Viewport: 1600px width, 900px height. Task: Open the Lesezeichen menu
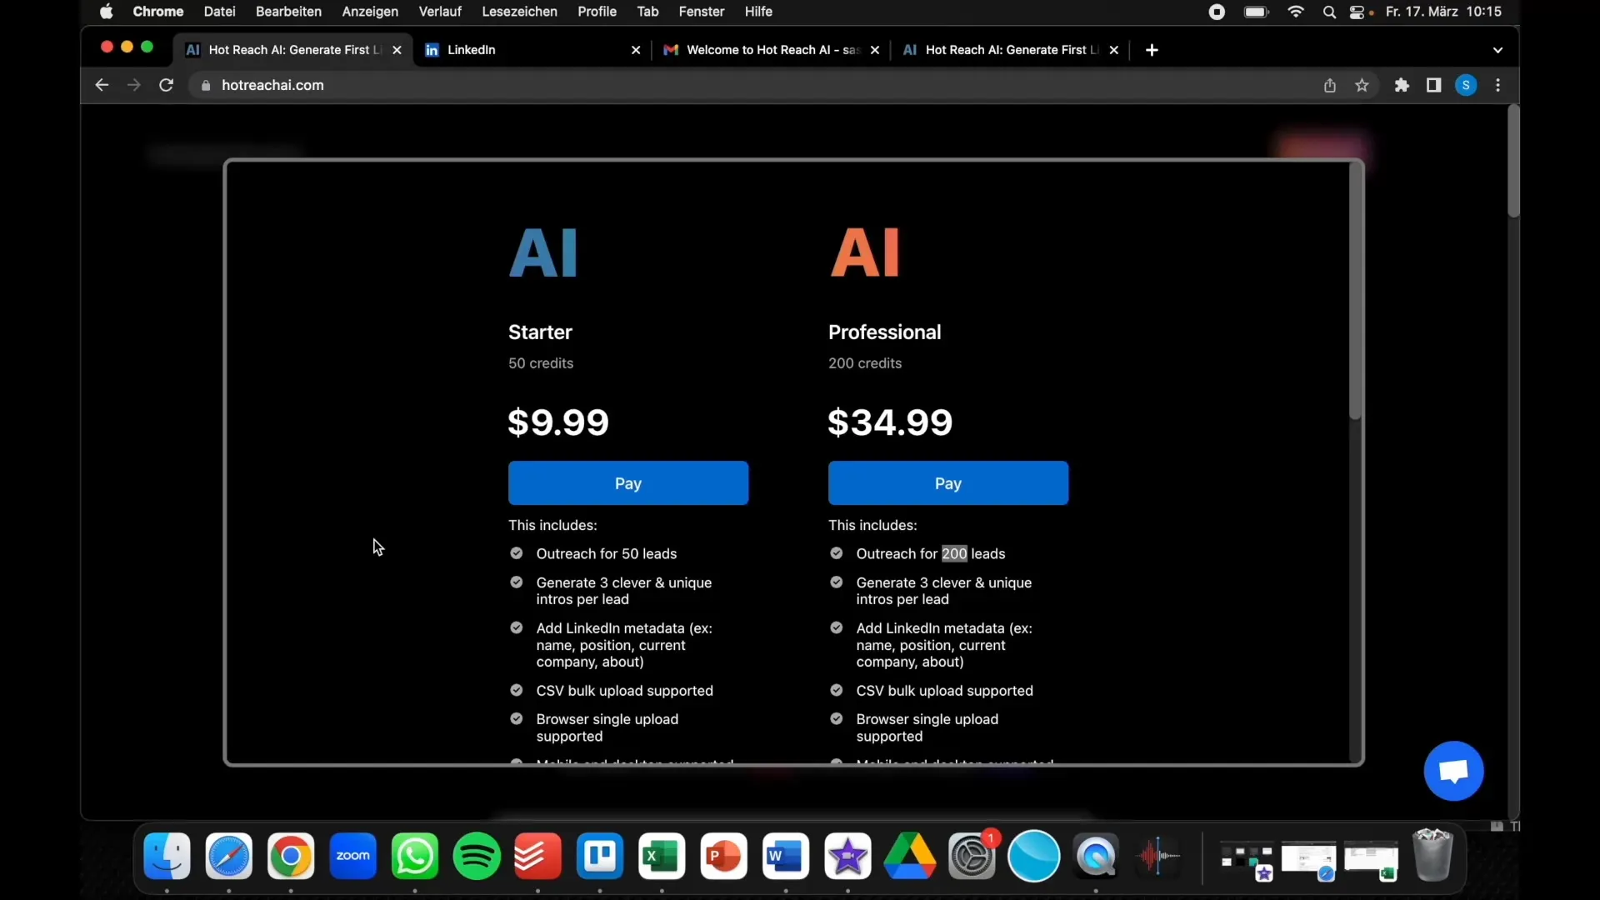click(519, 12)
